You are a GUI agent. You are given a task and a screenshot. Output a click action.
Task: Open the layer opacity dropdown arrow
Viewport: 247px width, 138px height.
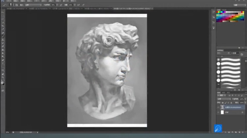pyautogui.click(x=246, y=99)
